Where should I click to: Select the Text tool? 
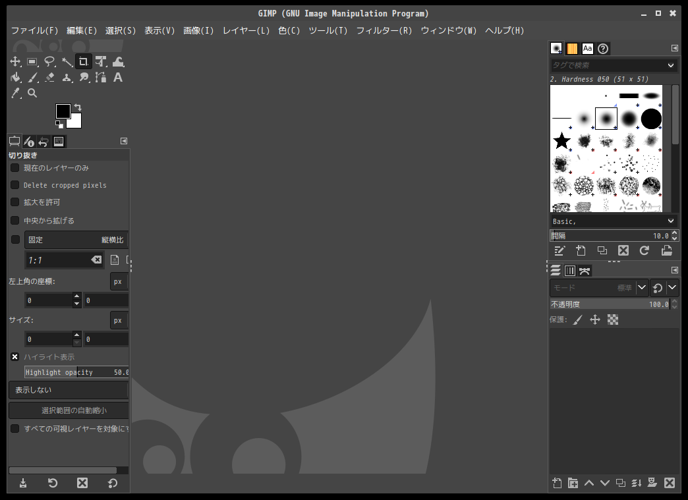[x=118, y=78]
